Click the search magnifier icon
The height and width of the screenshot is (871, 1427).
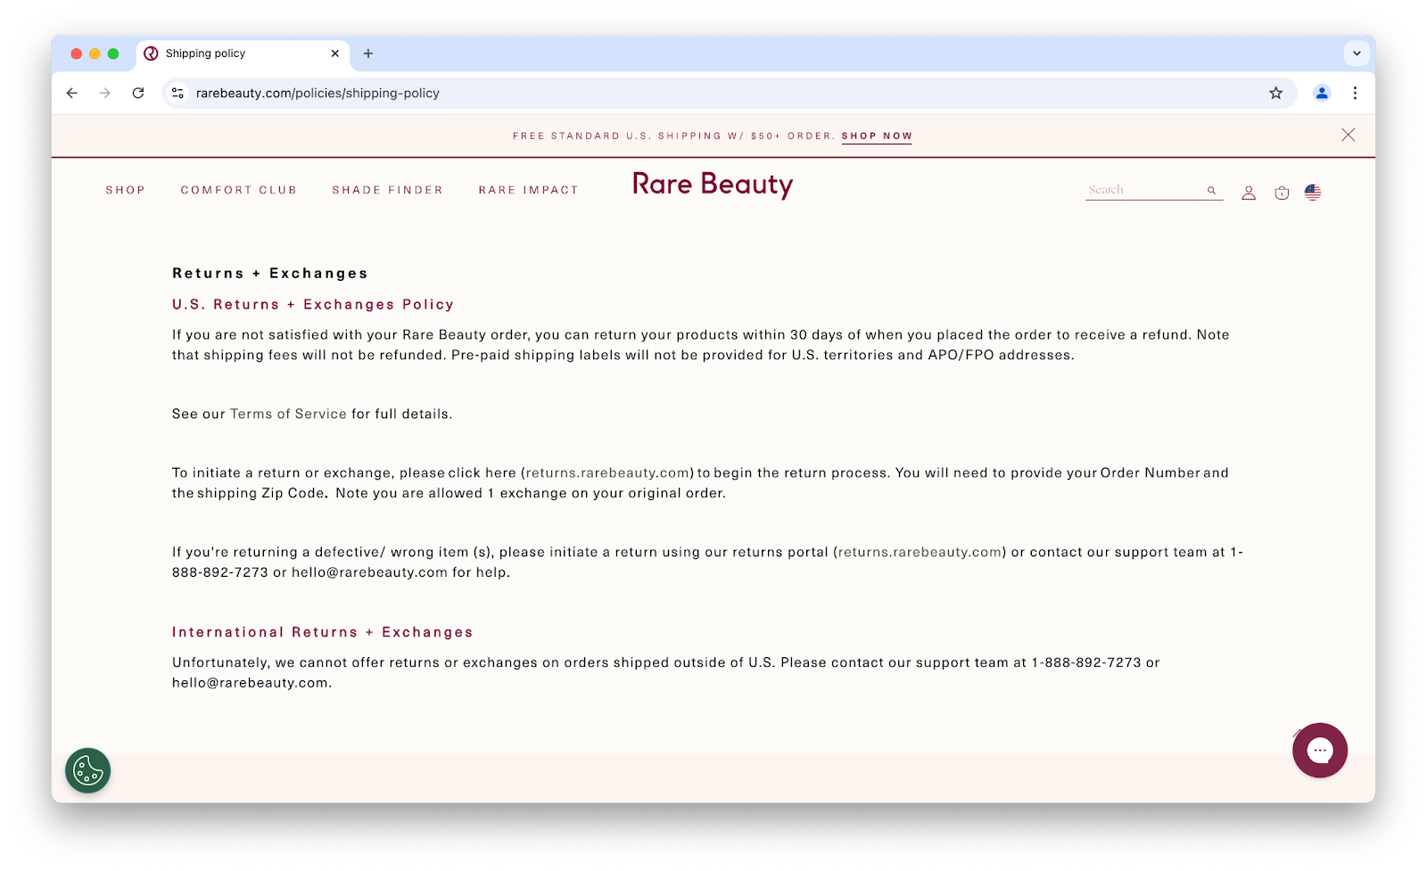[1212, 190]
